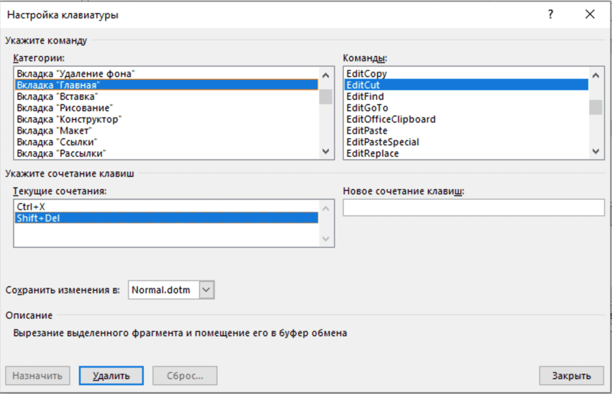Select the EditCopy command
Viewport: 612px width, 394px height.
pyautogui.click(x=366, y=73)
